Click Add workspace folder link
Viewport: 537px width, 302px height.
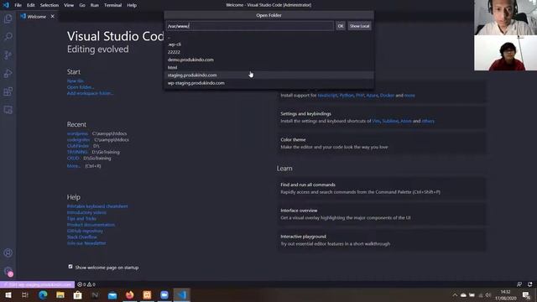pyautogui.click(x=90, y=93)
